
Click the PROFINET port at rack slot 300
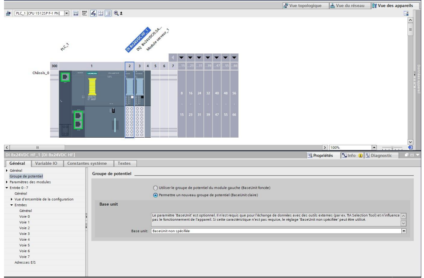pyautogui.click(x=65, y=77)
